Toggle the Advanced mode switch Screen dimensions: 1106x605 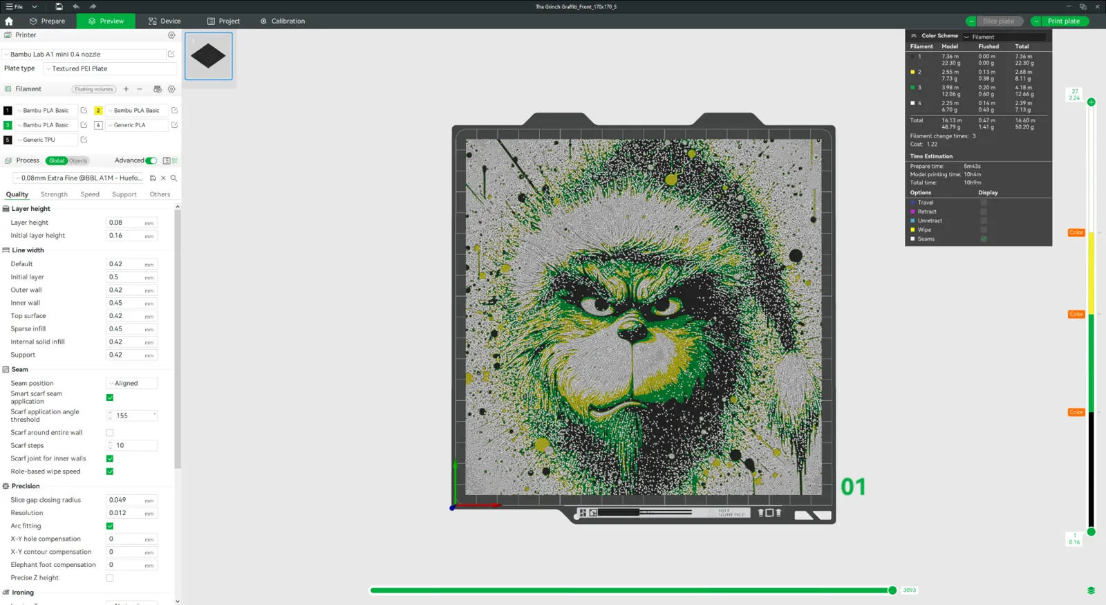click(151, 160)
